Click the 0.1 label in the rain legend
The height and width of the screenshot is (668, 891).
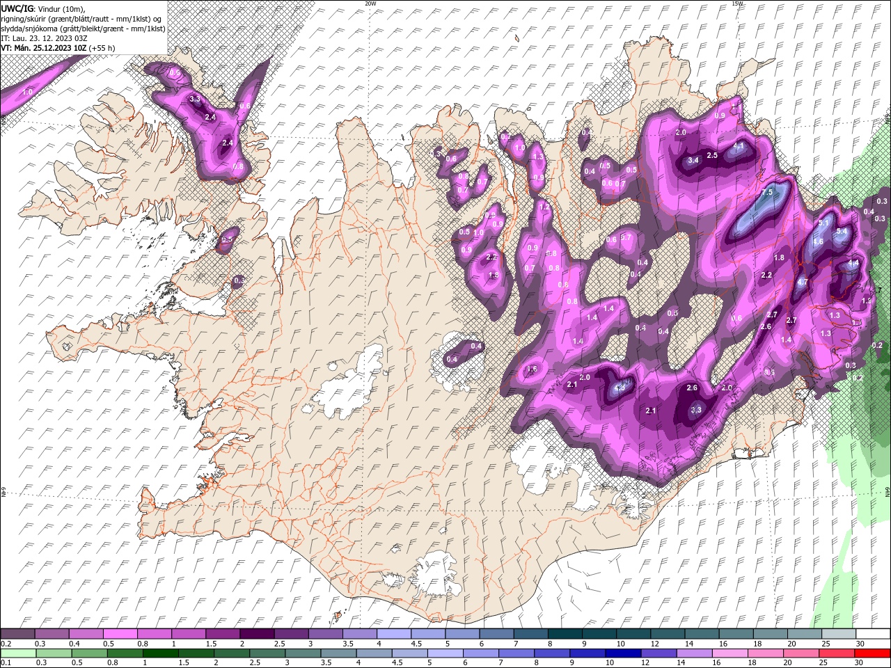click(x=6, y=662)
